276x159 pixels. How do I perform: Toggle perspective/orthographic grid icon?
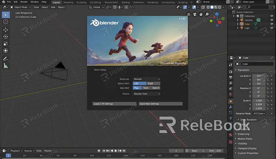click(x=189, y=14)
